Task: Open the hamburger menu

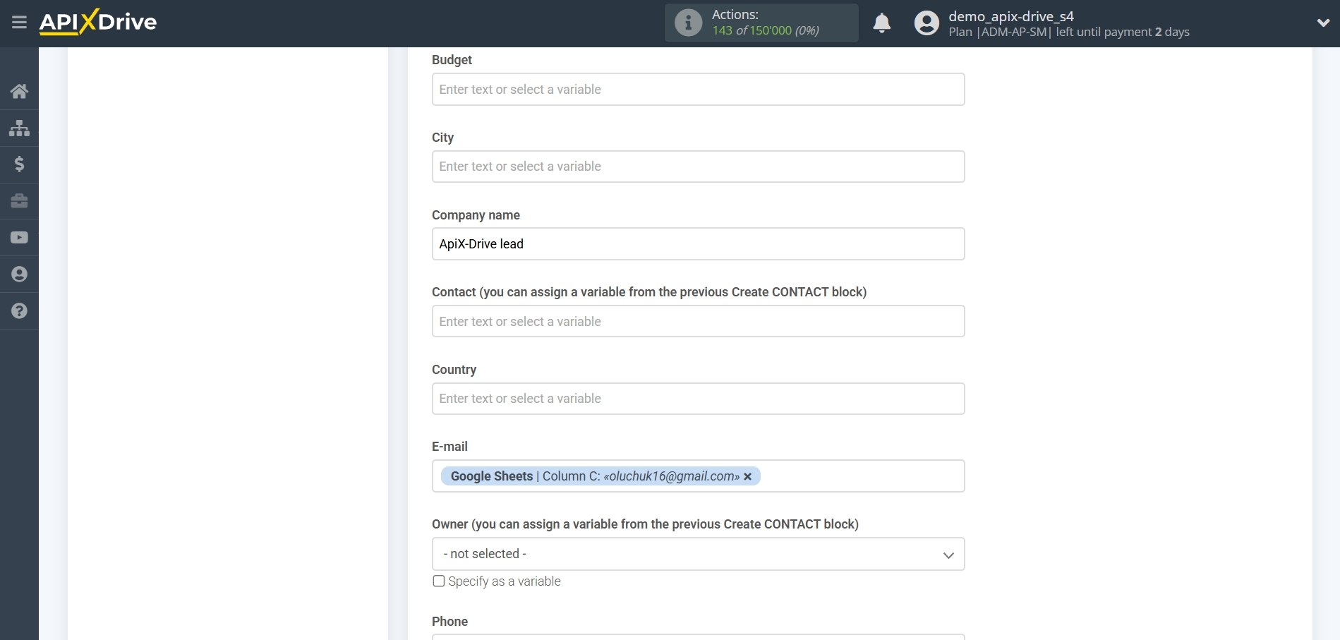Action: coord(19,23)
